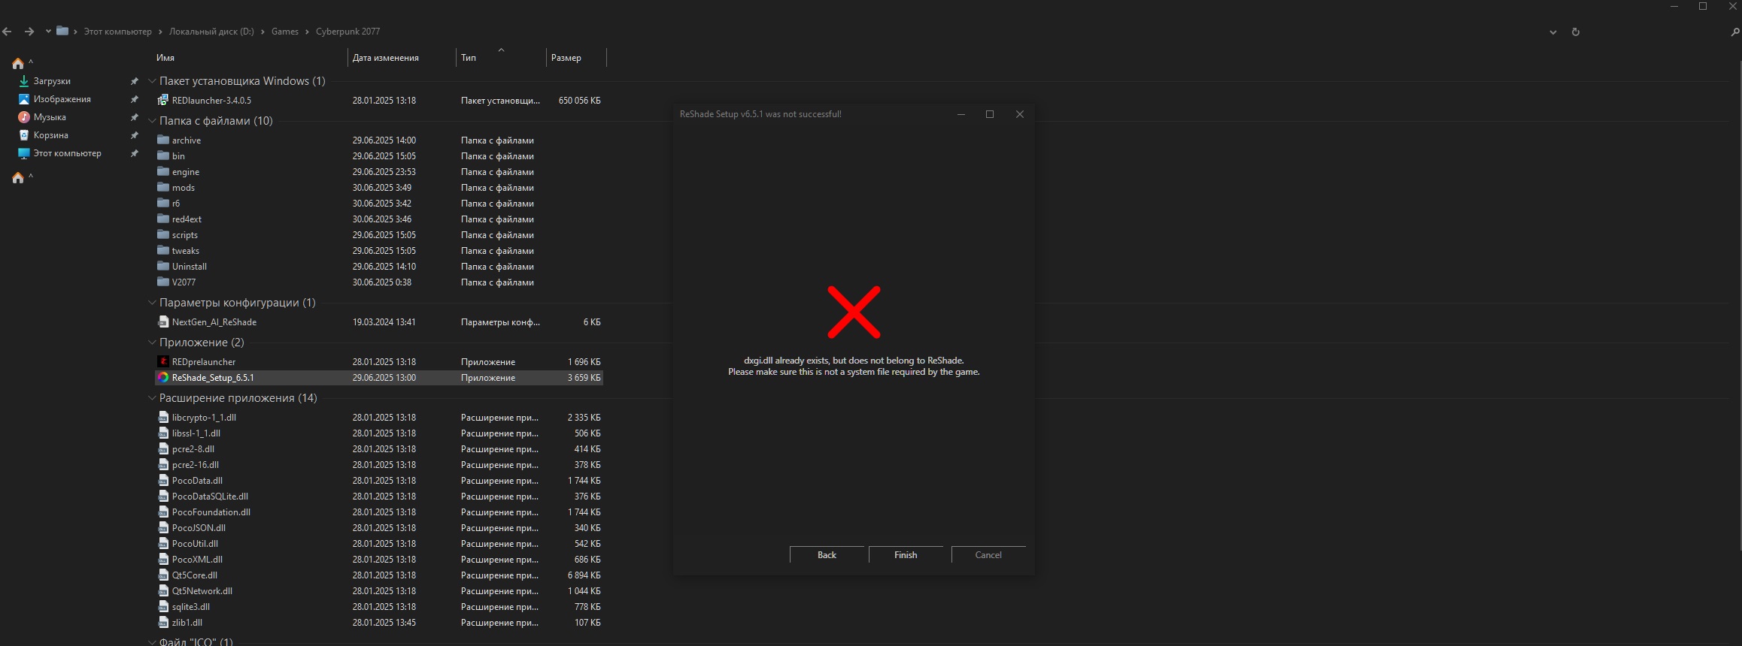Collapse the 'Расширение приложения (14)' group
Viewport: 1742px width, 646px height.
[x=152, y=398]
